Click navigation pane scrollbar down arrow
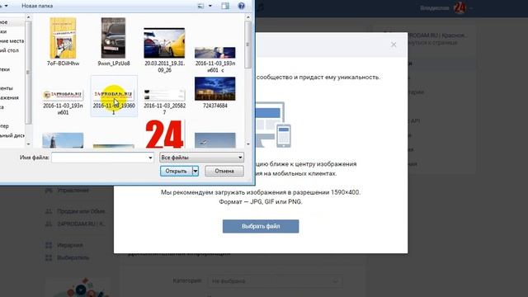Screen dimensions: 528x297 pos(28,144)
